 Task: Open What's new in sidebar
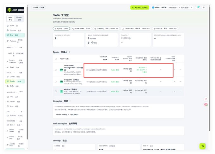point(15,138)
